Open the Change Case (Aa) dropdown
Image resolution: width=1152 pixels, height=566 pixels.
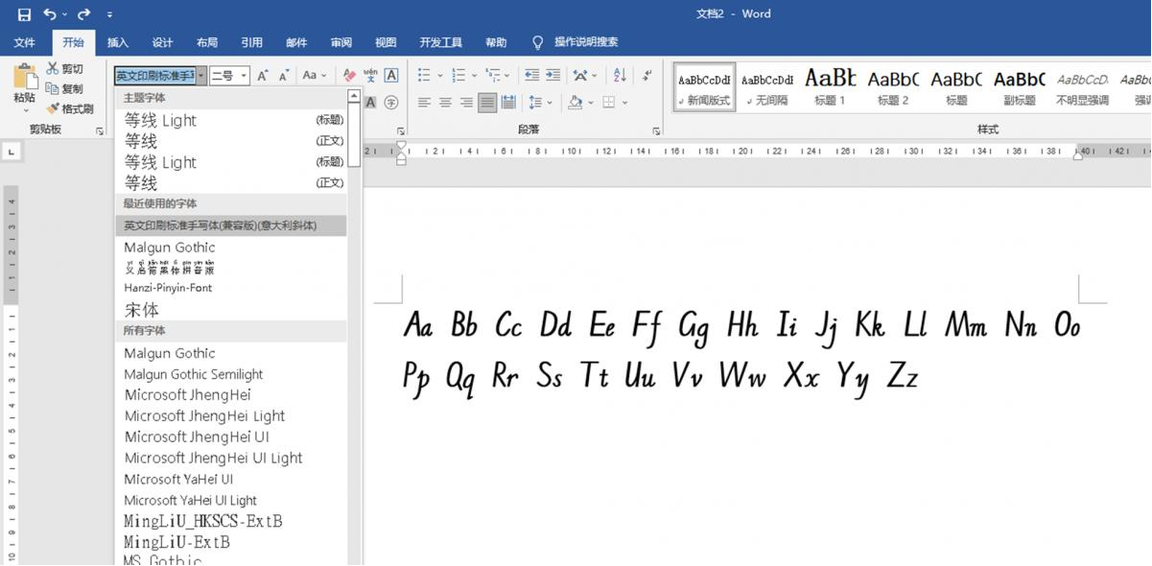pos(314,75)
